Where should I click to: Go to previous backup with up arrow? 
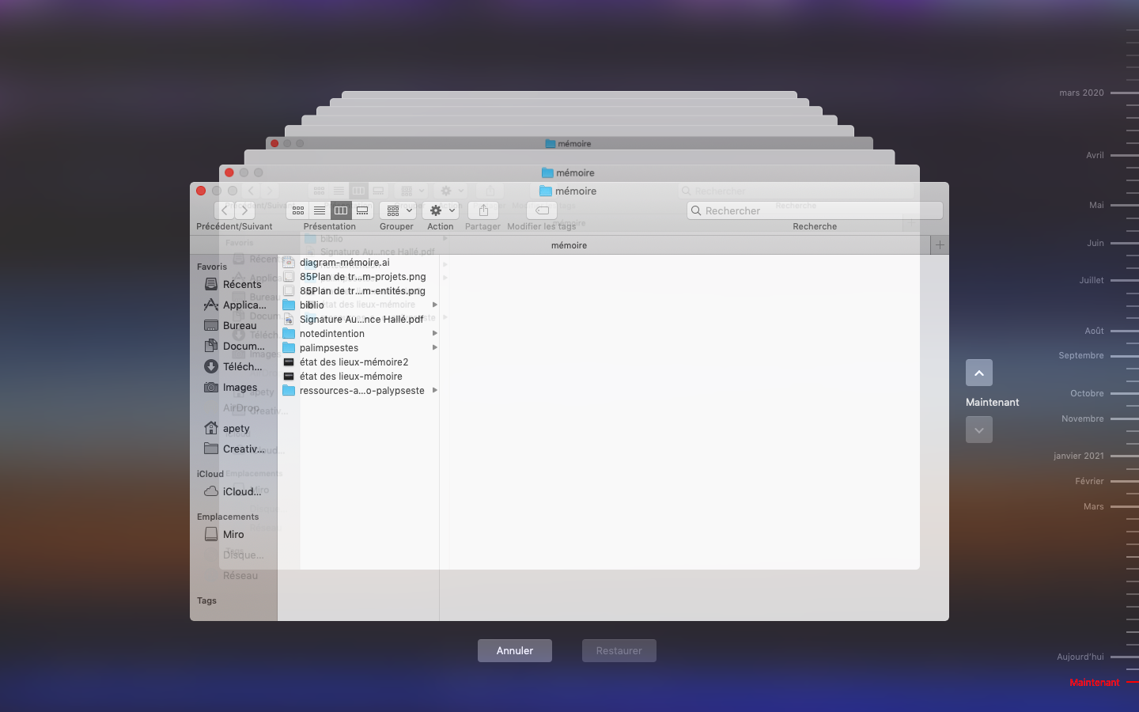tap(978, 373)
